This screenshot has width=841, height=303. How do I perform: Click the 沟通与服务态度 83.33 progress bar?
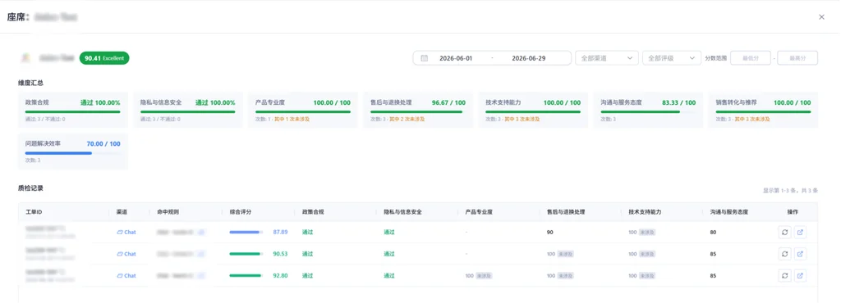[648, 111]
